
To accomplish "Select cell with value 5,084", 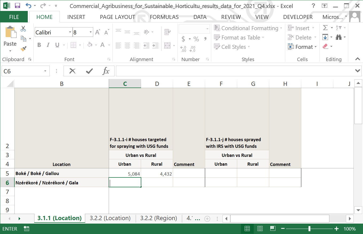I will [x=125, y=173].
